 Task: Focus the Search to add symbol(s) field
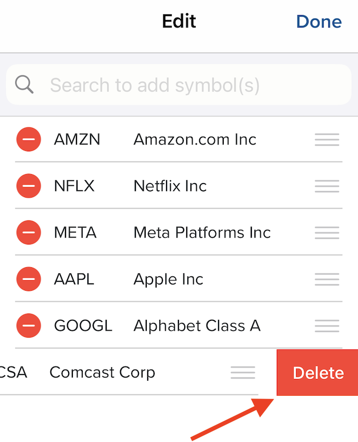click(x=179, y=85)
